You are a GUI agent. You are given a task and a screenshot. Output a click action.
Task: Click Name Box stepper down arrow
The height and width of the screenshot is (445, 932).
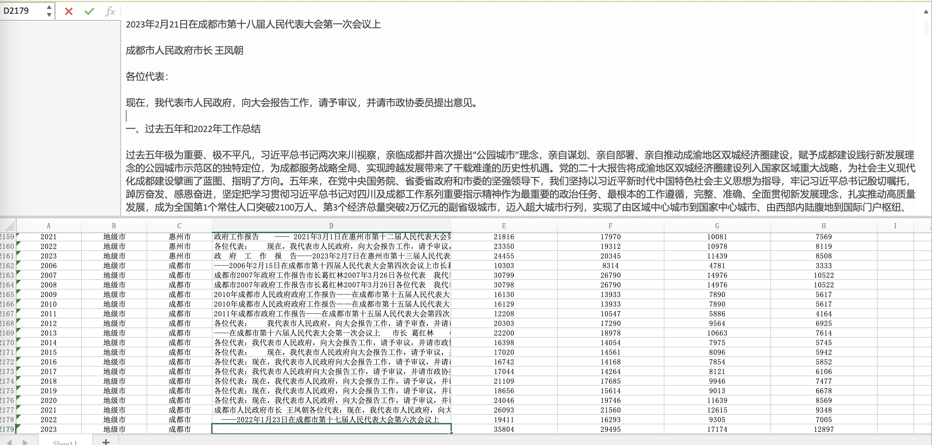point(49,15)
